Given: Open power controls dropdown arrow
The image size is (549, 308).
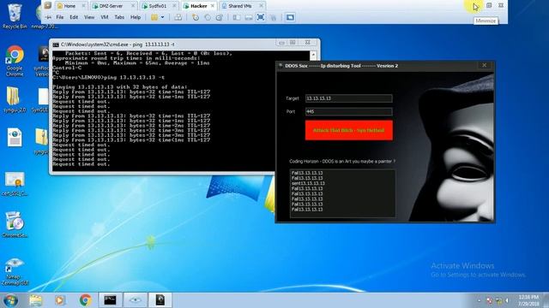Looking at the screenshot, I should [x=162, y=17].
